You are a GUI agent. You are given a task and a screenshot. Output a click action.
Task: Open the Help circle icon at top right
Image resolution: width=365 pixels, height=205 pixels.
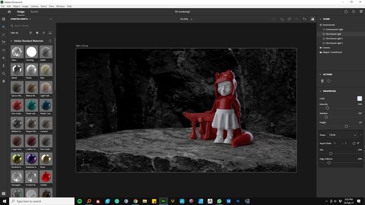coord(354,11)
